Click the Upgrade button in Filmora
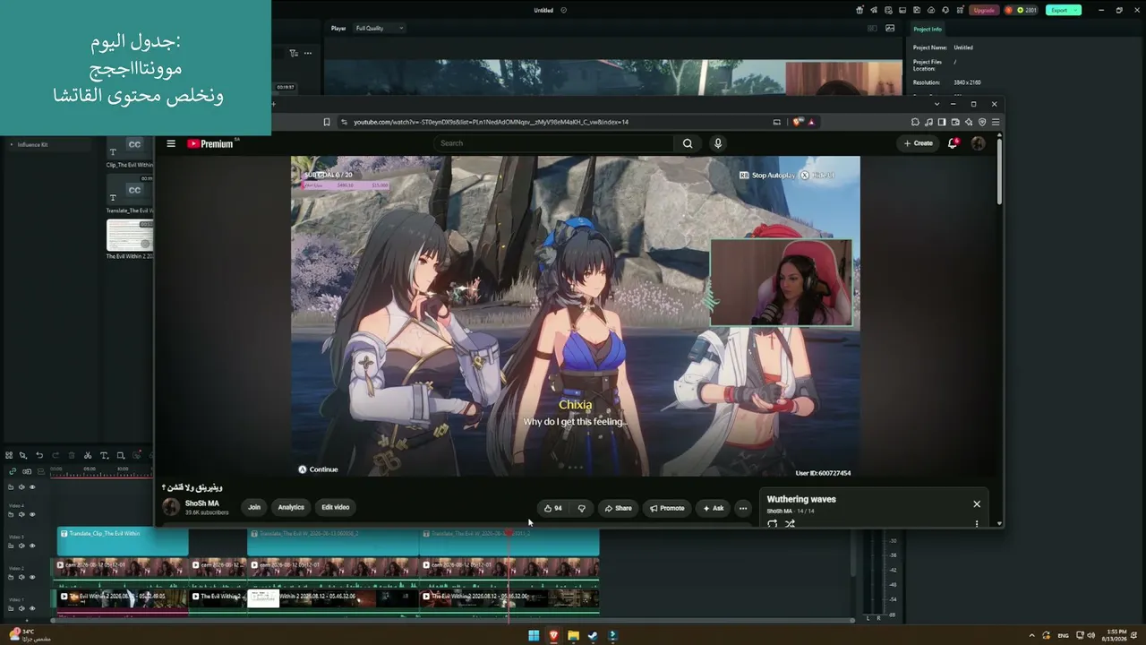The height and width of the screenshot is (645, 1146). click(984, 10)
